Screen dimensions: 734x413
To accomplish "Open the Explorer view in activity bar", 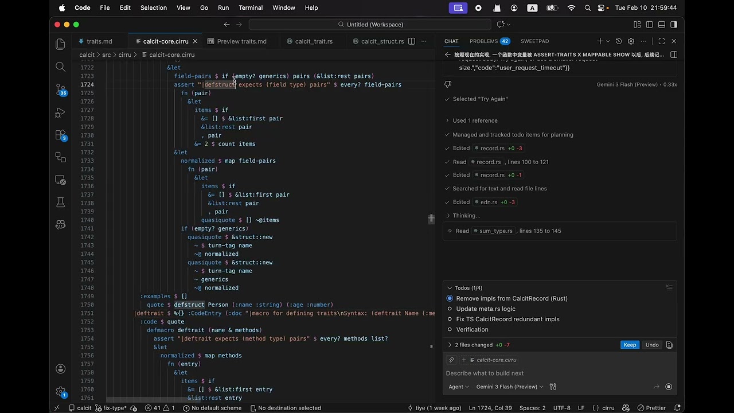I will coord(60,44).
